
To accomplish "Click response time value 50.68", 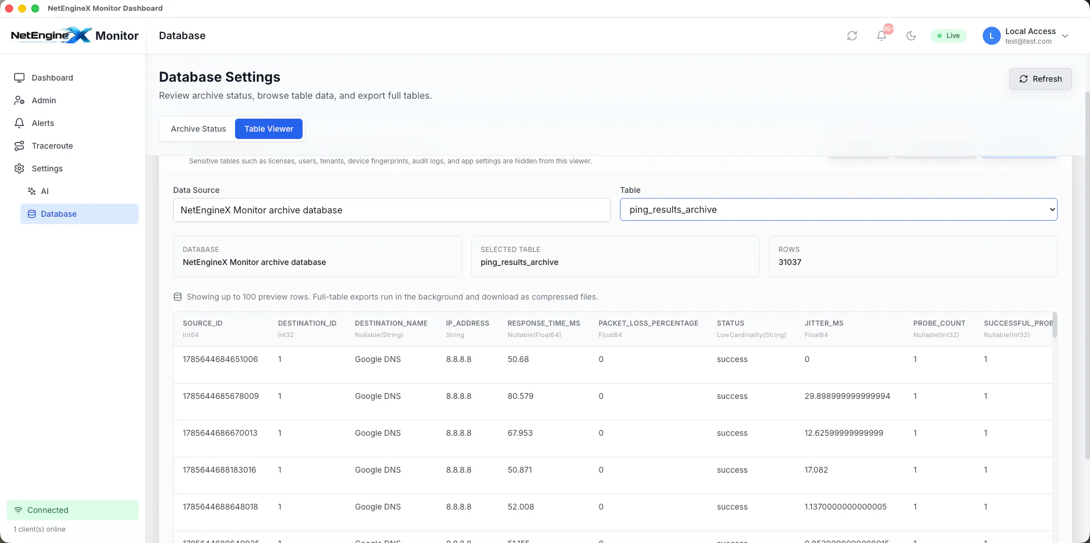I will click(518, 359).
